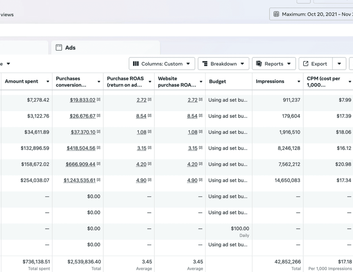Click the Ads tab window icon
Viewport: 353px width, 272px height.
tap(59, 47)
